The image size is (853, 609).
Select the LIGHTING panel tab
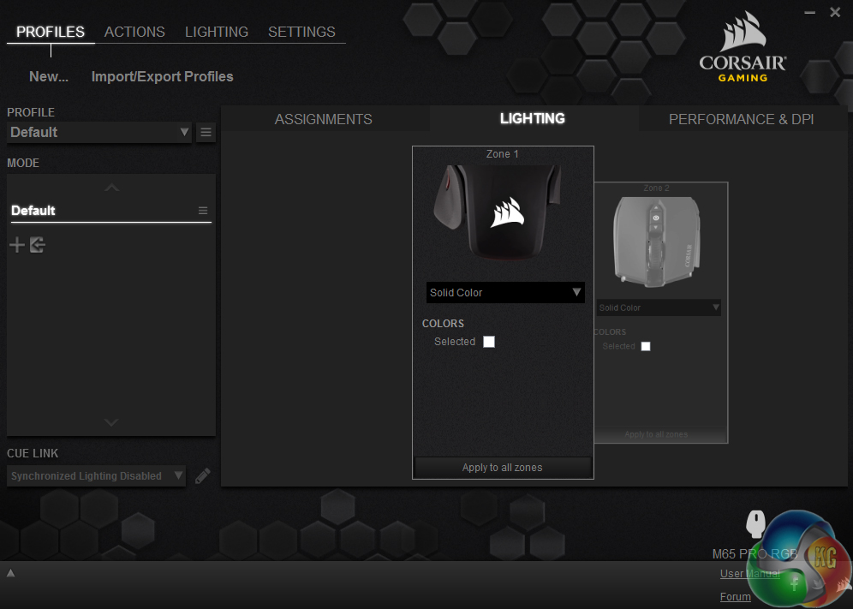coord(533,119)
